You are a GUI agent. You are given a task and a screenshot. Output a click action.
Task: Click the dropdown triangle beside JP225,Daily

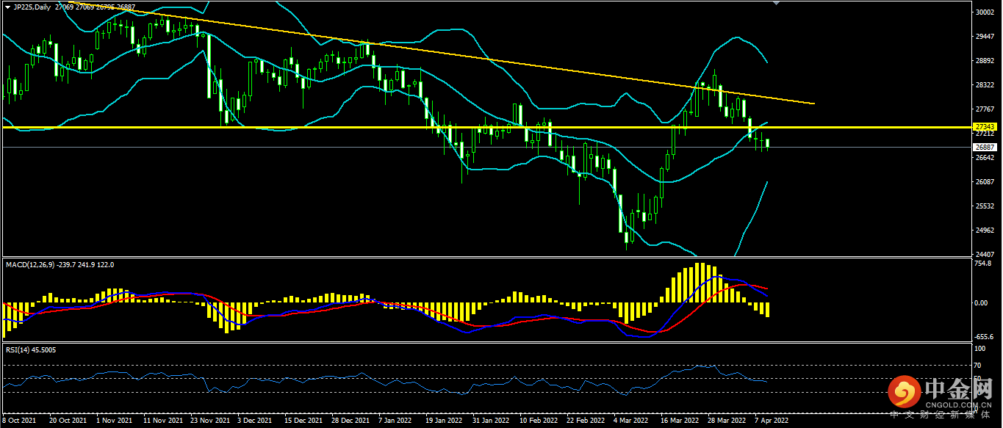[7, 7]
